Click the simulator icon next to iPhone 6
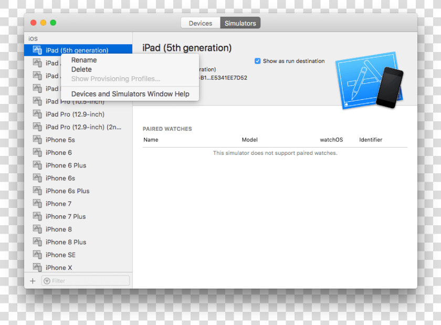 click(37, 152)
